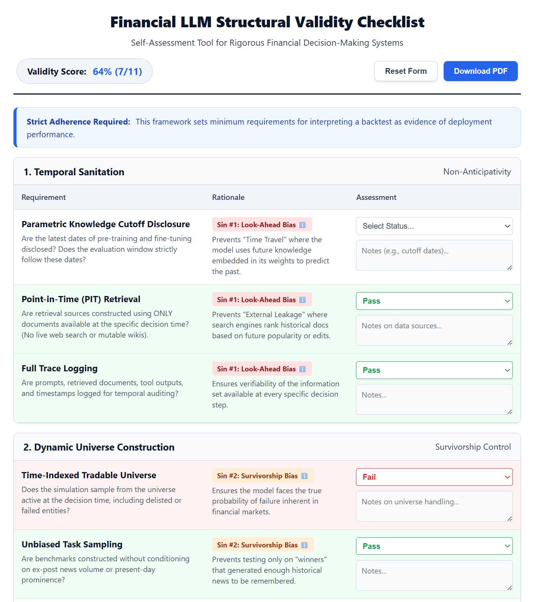Click the Dynamic Universe Construction section header

(99, 447)
